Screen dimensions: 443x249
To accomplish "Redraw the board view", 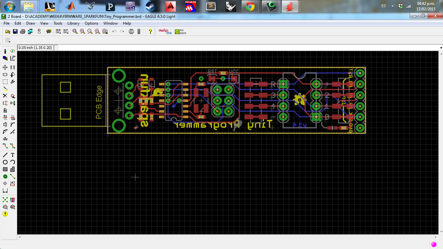I will pos(98,31).
